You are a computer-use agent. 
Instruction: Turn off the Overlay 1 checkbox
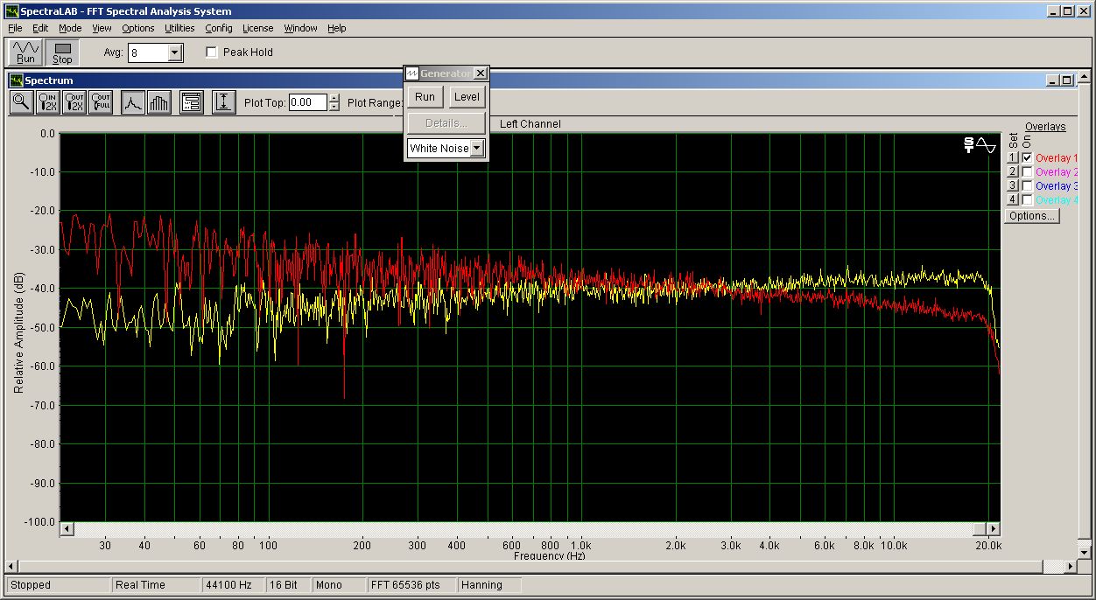tap(1027, 158)
